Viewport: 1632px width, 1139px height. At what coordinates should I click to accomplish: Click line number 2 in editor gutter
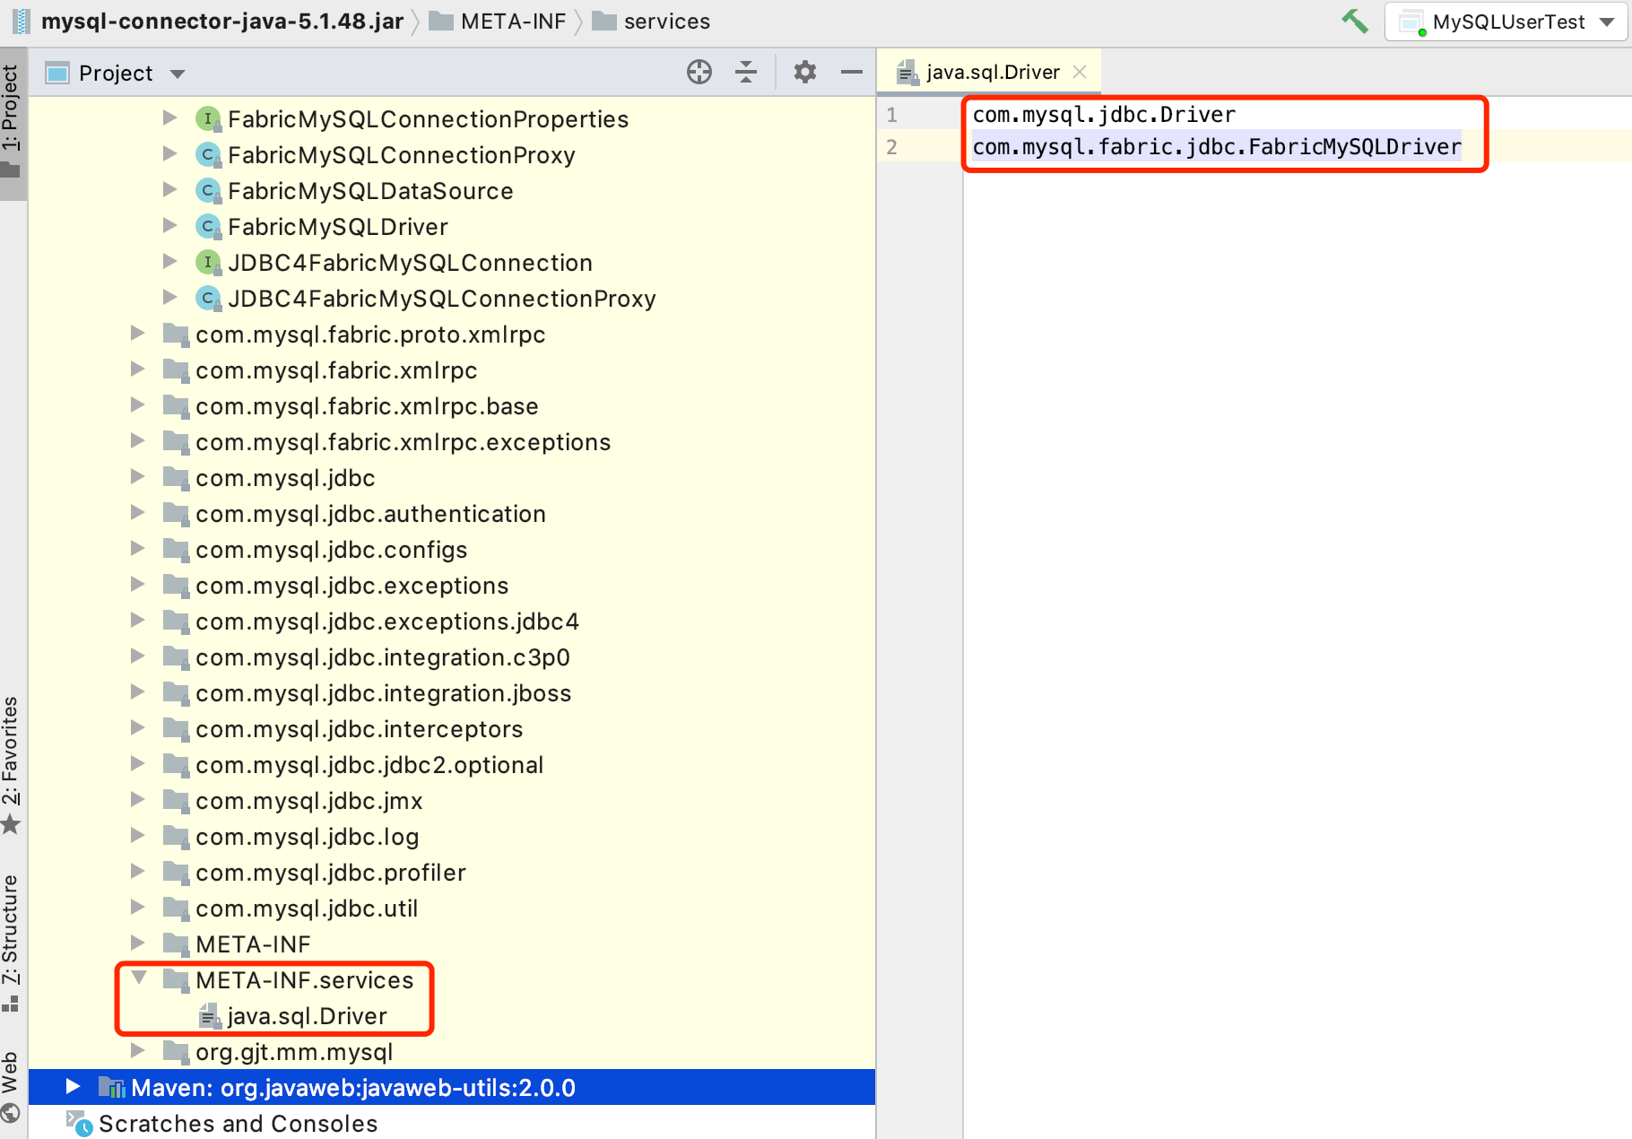891,147
